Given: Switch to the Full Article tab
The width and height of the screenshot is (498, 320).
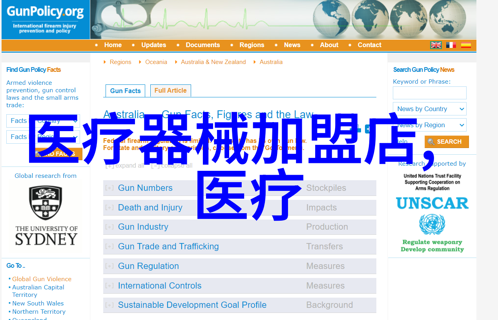Looking at the screenshot, I should (x=170, y=90).
